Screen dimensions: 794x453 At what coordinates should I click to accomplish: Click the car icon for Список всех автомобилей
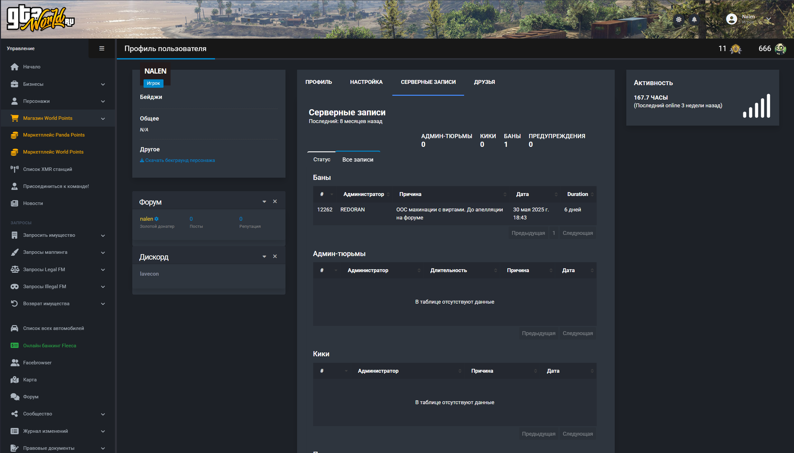pos(14,328)
